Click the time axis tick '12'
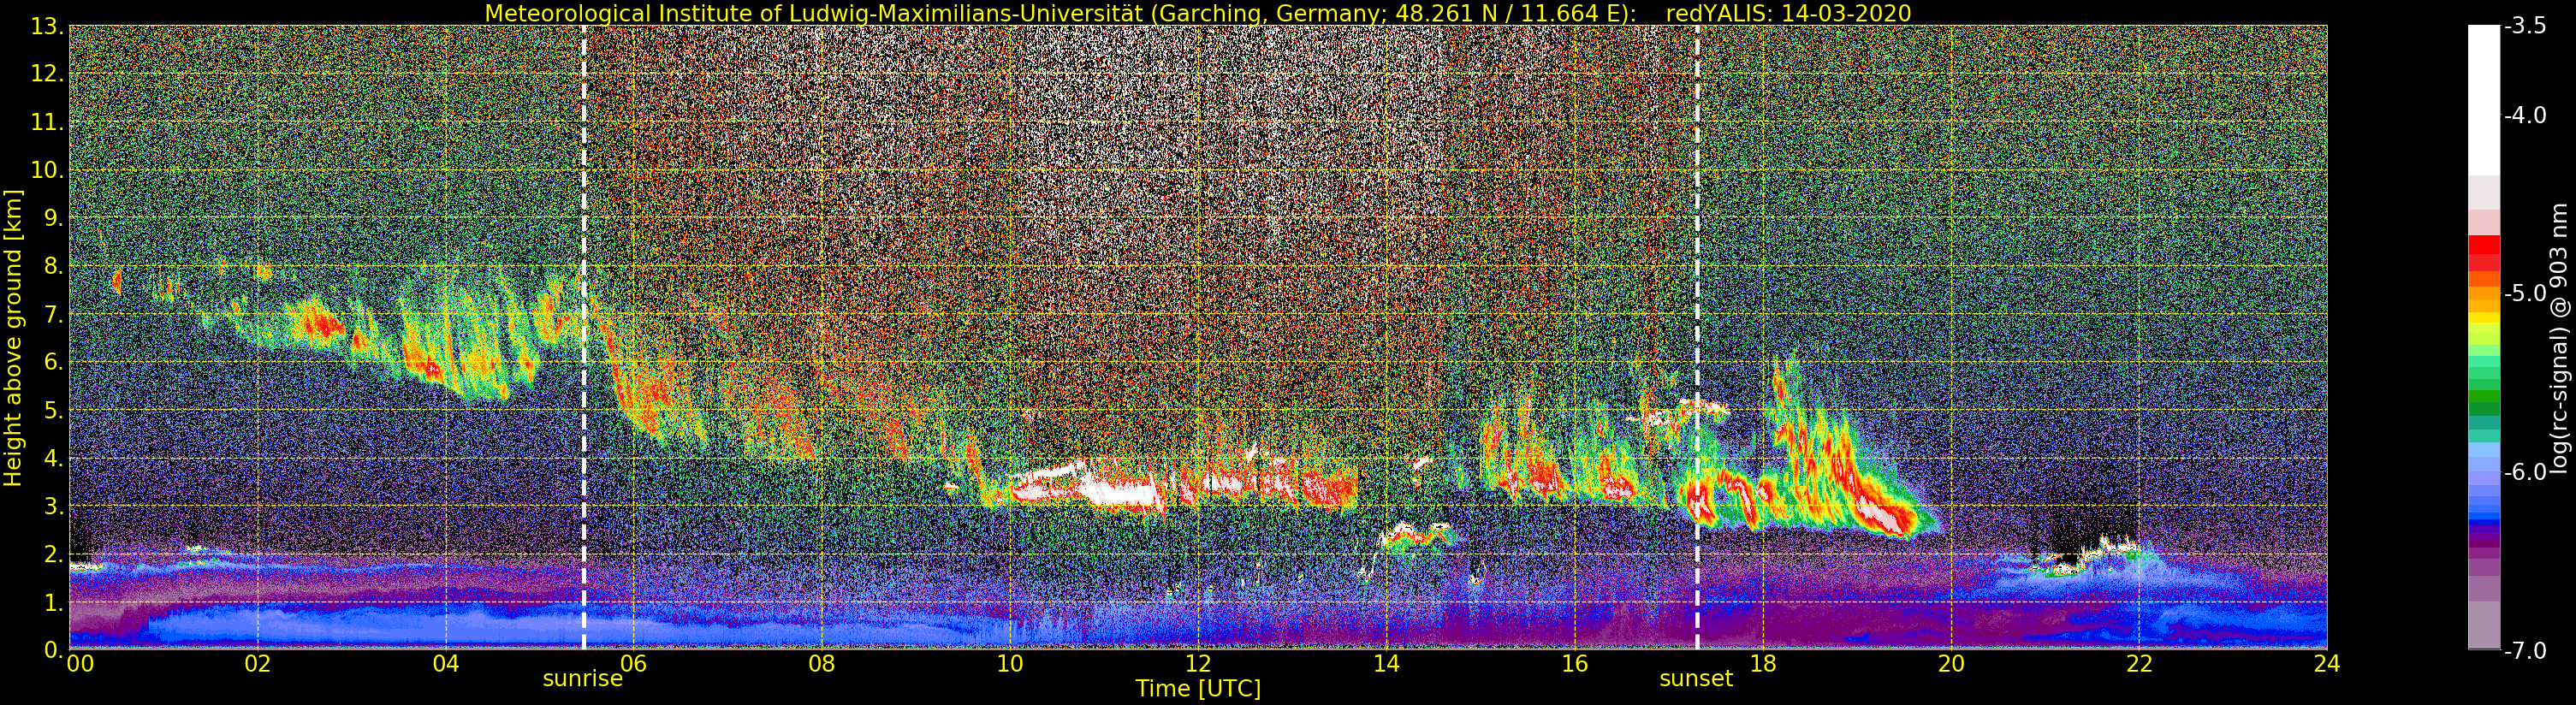Screen dimensions: 2576x705 (1198, 664)
